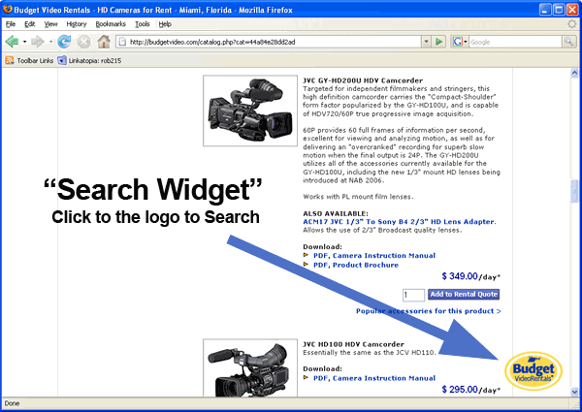582x412 pixels.
Task: Click the JVC GY-HD200U camcorder image
Action: pos(250,111)
